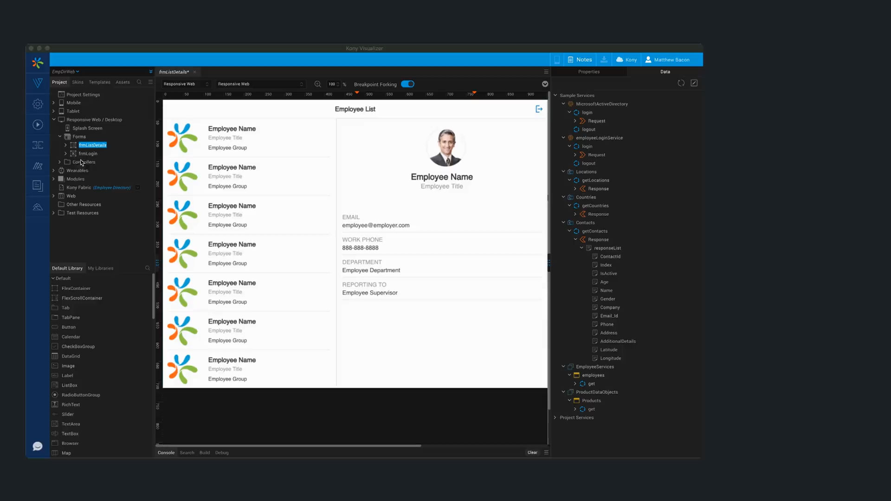Switch to the Skins tab
Viewport: 891px width, 501px height.
tap(77, 82)
